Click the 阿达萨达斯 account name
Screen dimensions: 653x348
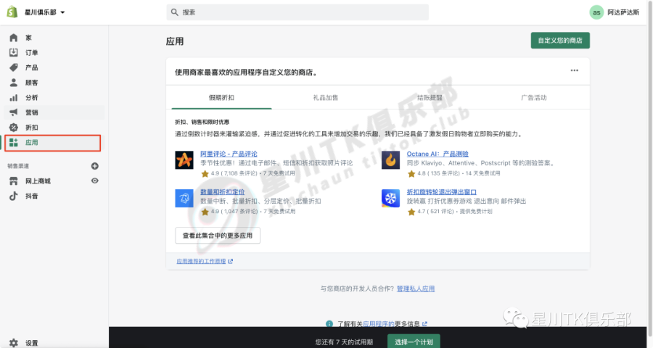coord(623,12)
